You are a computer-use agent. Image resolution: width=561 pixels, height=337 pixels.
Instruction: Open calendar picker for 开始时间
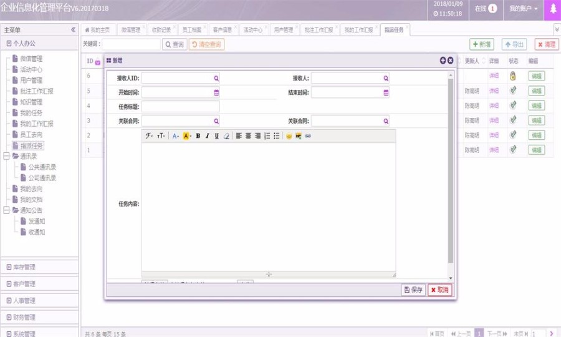tap(216, 92)
